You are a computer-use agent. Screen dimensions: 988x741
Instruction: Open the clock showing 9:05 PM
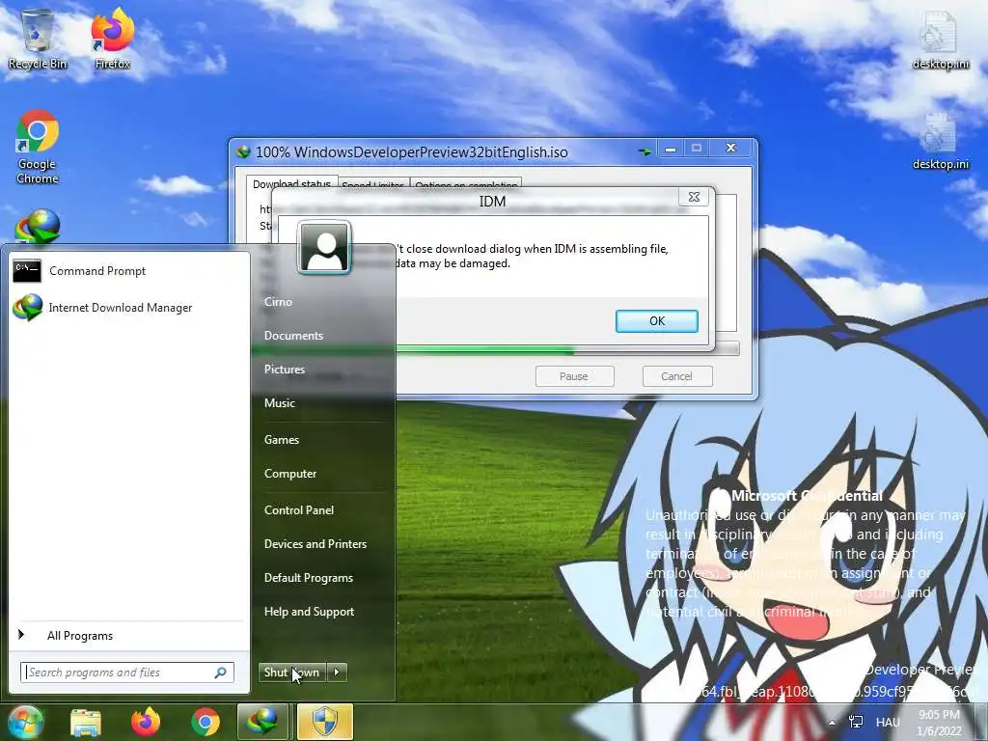pyautogui.click(x=939, y=723)
